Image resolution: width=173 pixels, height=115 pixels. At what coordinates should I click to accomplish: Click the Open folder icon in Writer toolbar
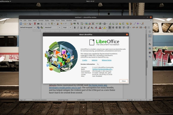click(25, 24)
